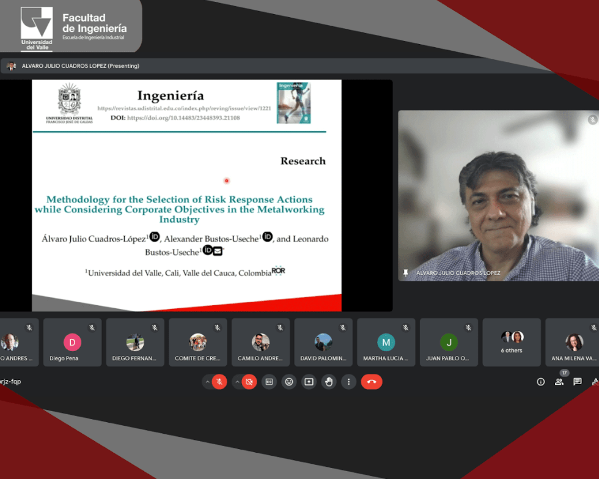Open the activities icon at far right
This screenshot has width=599, height=479.
595,382
